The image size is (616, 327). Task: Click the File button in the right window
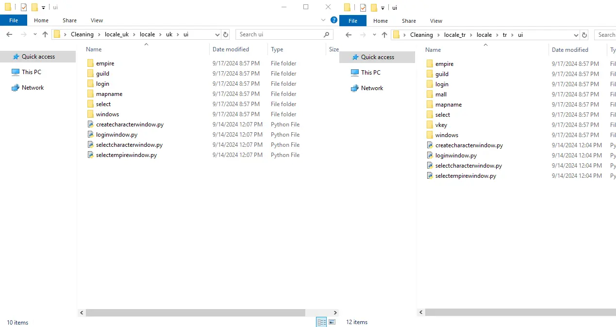(353, 21)
